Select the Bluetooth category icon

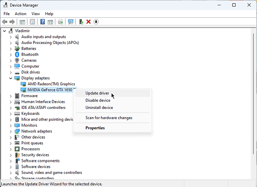(x=17, y=54)
